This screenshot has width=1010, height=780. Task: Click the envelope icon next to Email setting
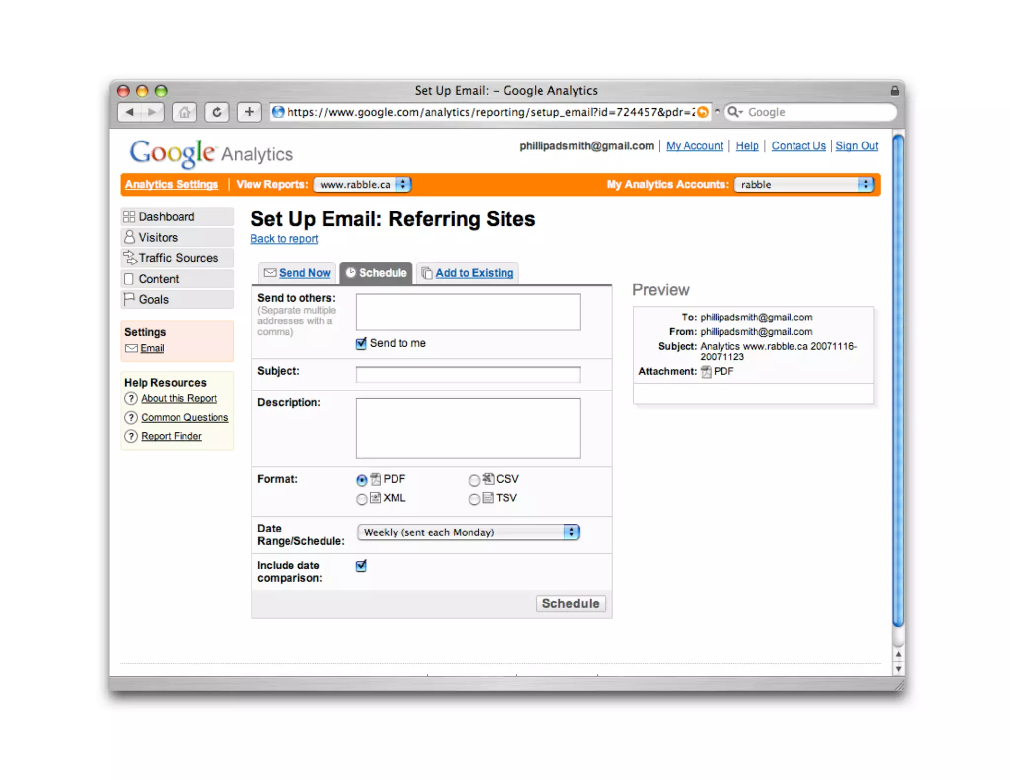[x=131, y=349]
